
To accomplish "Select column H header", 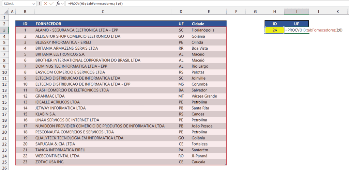I will pos(274,12).
